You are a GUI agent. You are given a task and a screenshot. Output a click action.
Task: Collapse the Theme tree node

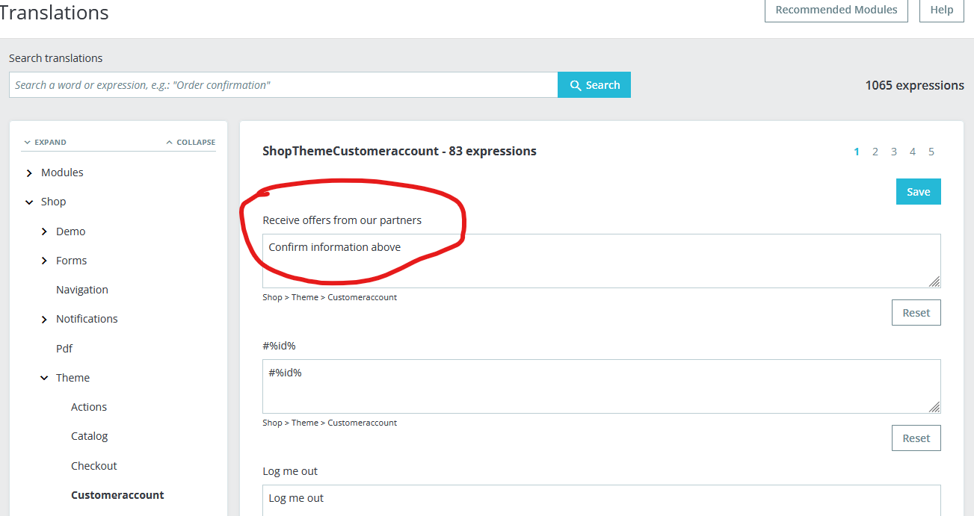pyautogui.click(x=44, y=379)
